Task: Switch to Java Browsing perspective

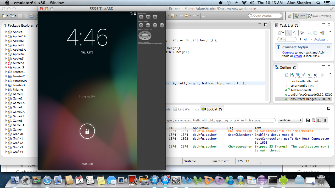Action: (320, 16)
